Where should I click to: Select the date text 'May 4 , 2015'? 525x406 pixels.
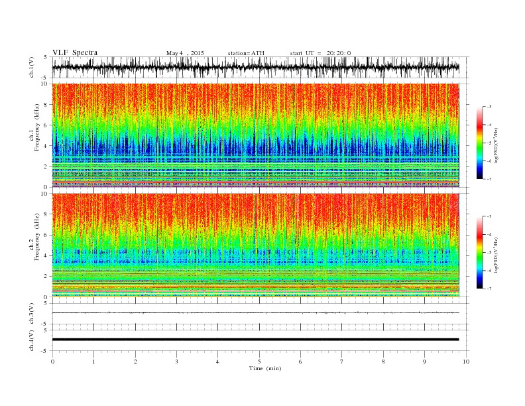[x=185, y=53]
